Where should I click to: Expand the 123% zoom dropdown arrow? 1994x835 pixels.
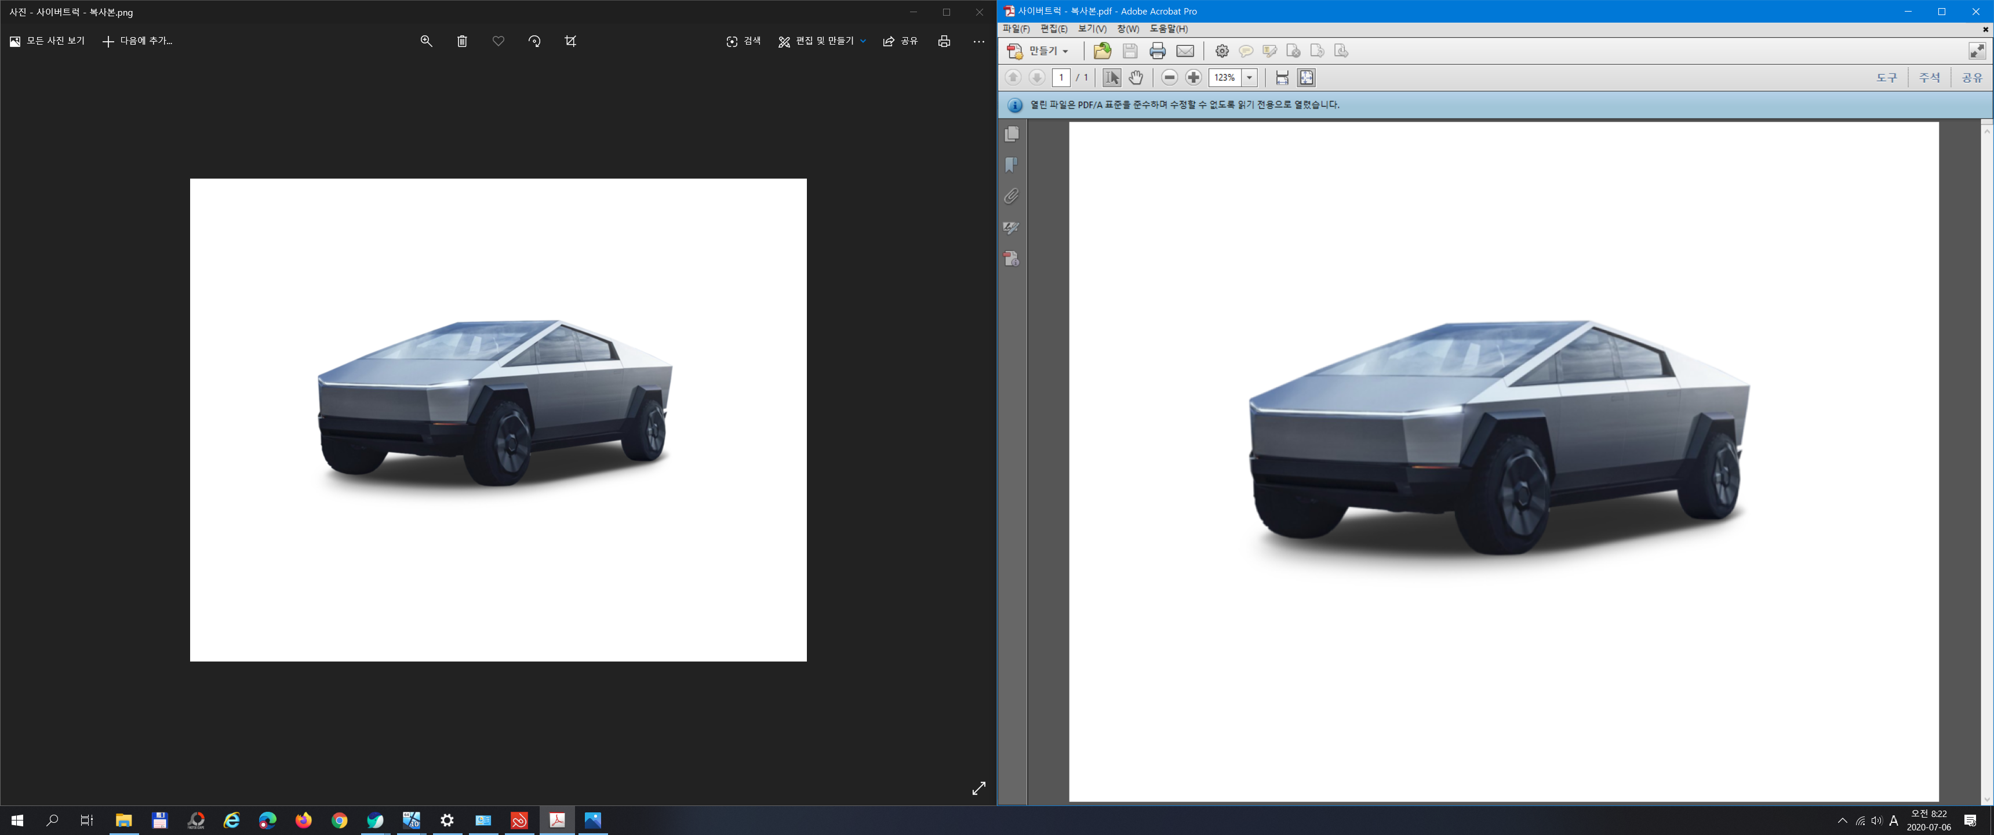1249,78
